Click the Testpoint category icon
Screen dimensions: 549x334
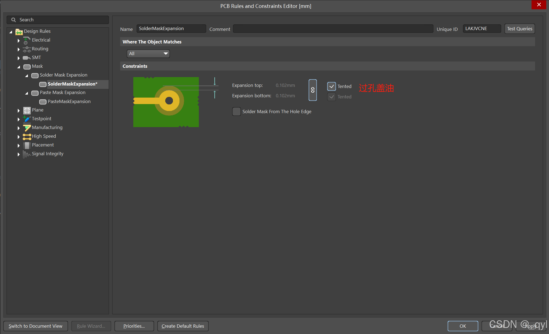coord(26,119)
